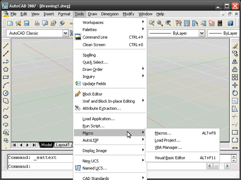Expand the Palettes submenu
The image size is (241, 180).
click(110, 30)
